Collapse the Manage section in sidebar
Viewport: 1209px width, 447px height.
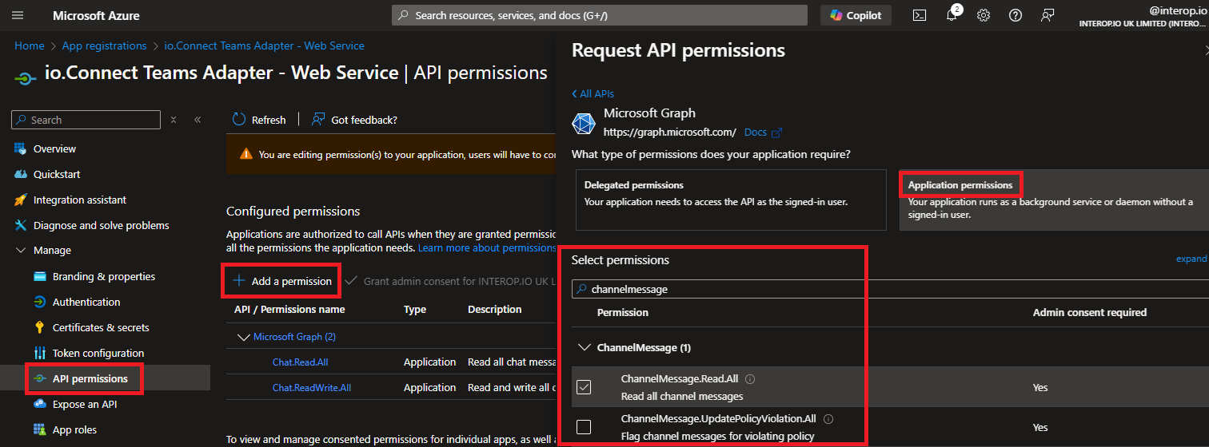21,251
